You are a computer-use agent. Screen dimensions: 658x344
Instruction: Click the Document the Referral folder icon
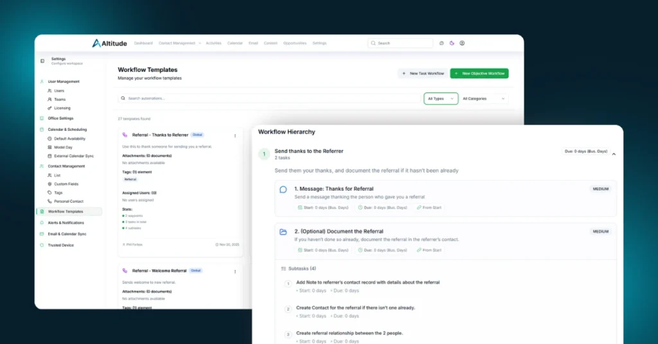(283, 232)
